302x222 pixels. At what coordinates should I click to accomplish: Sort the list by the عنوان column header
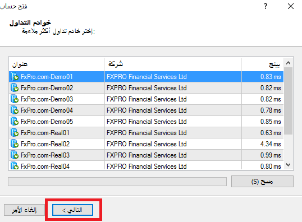57,64
